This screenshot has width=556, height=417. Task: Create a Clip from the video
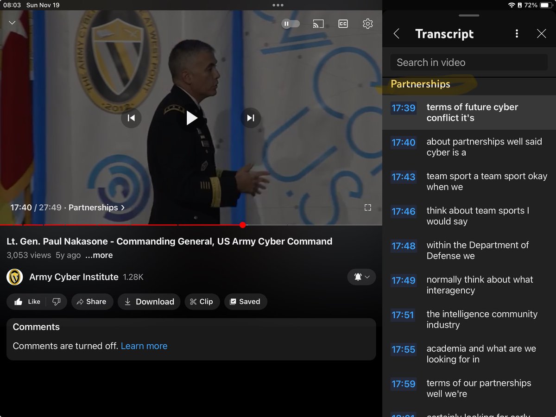[202, 302]
